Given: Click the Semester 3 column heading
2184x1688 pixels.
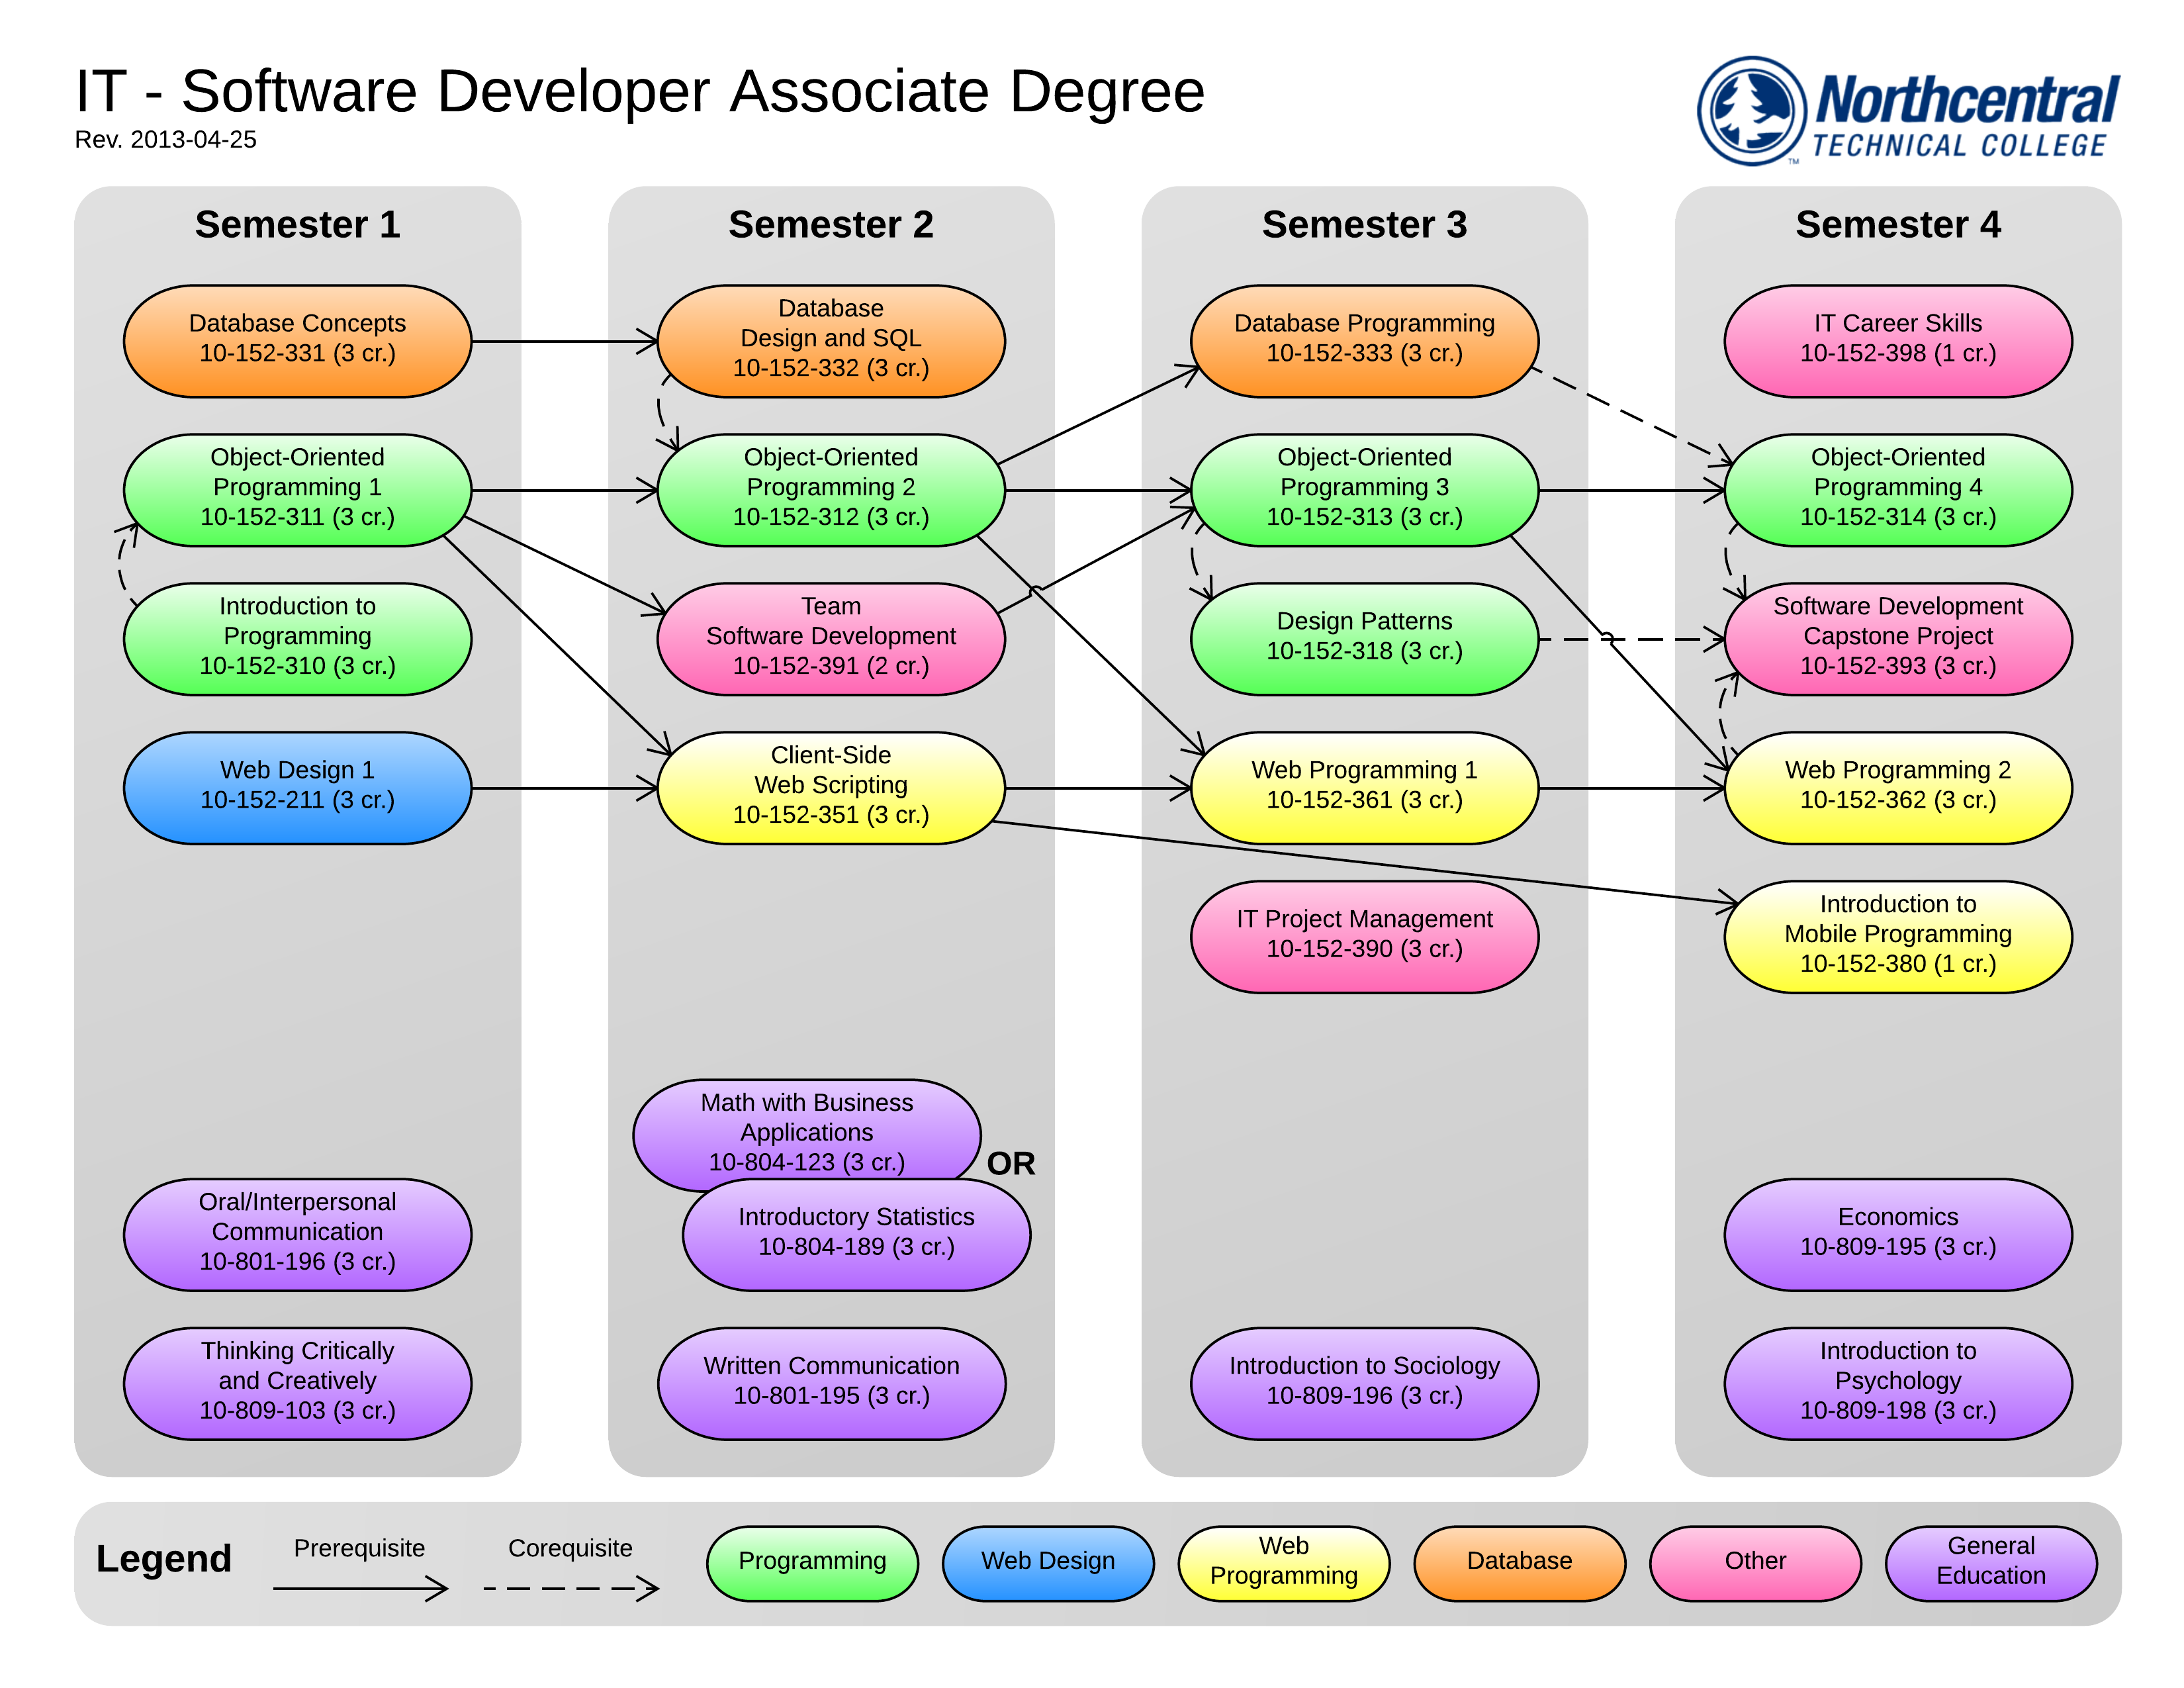Looking at the screenshot, I should coord(1364,225).
